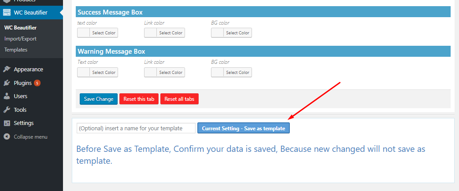
Task: Click the Users person icon
Action: click(7, 96)
